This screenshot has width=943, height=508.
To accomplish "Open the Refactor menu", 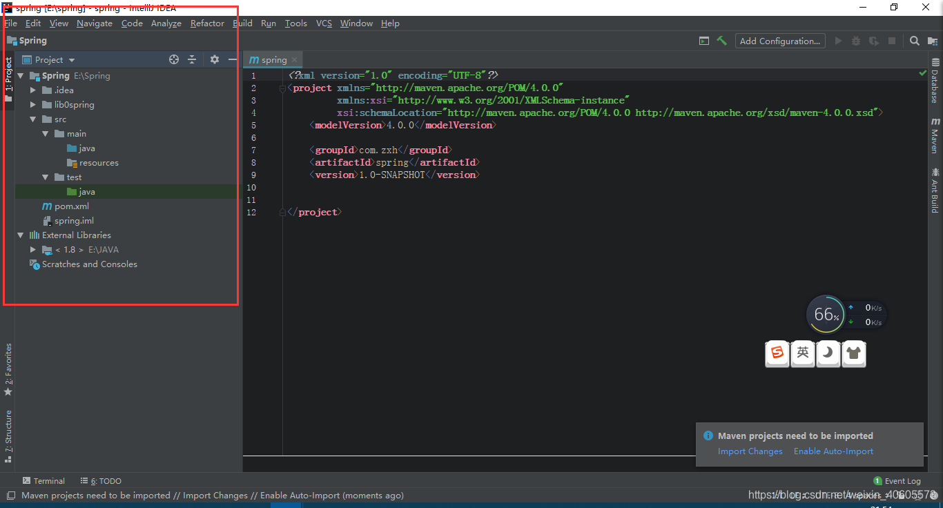I will pyautogui.click(x=207, y=23).
